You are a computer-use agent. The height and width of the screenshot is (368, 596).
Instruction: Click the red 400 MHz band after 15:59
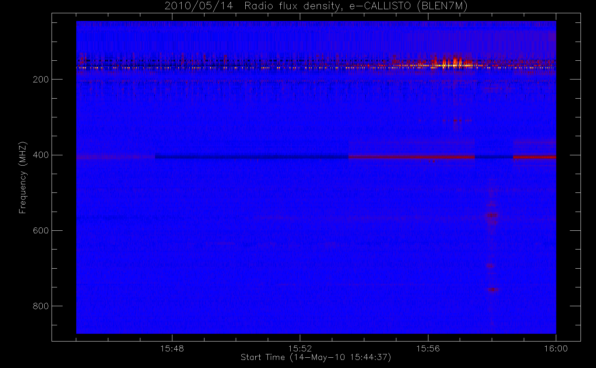534,157
